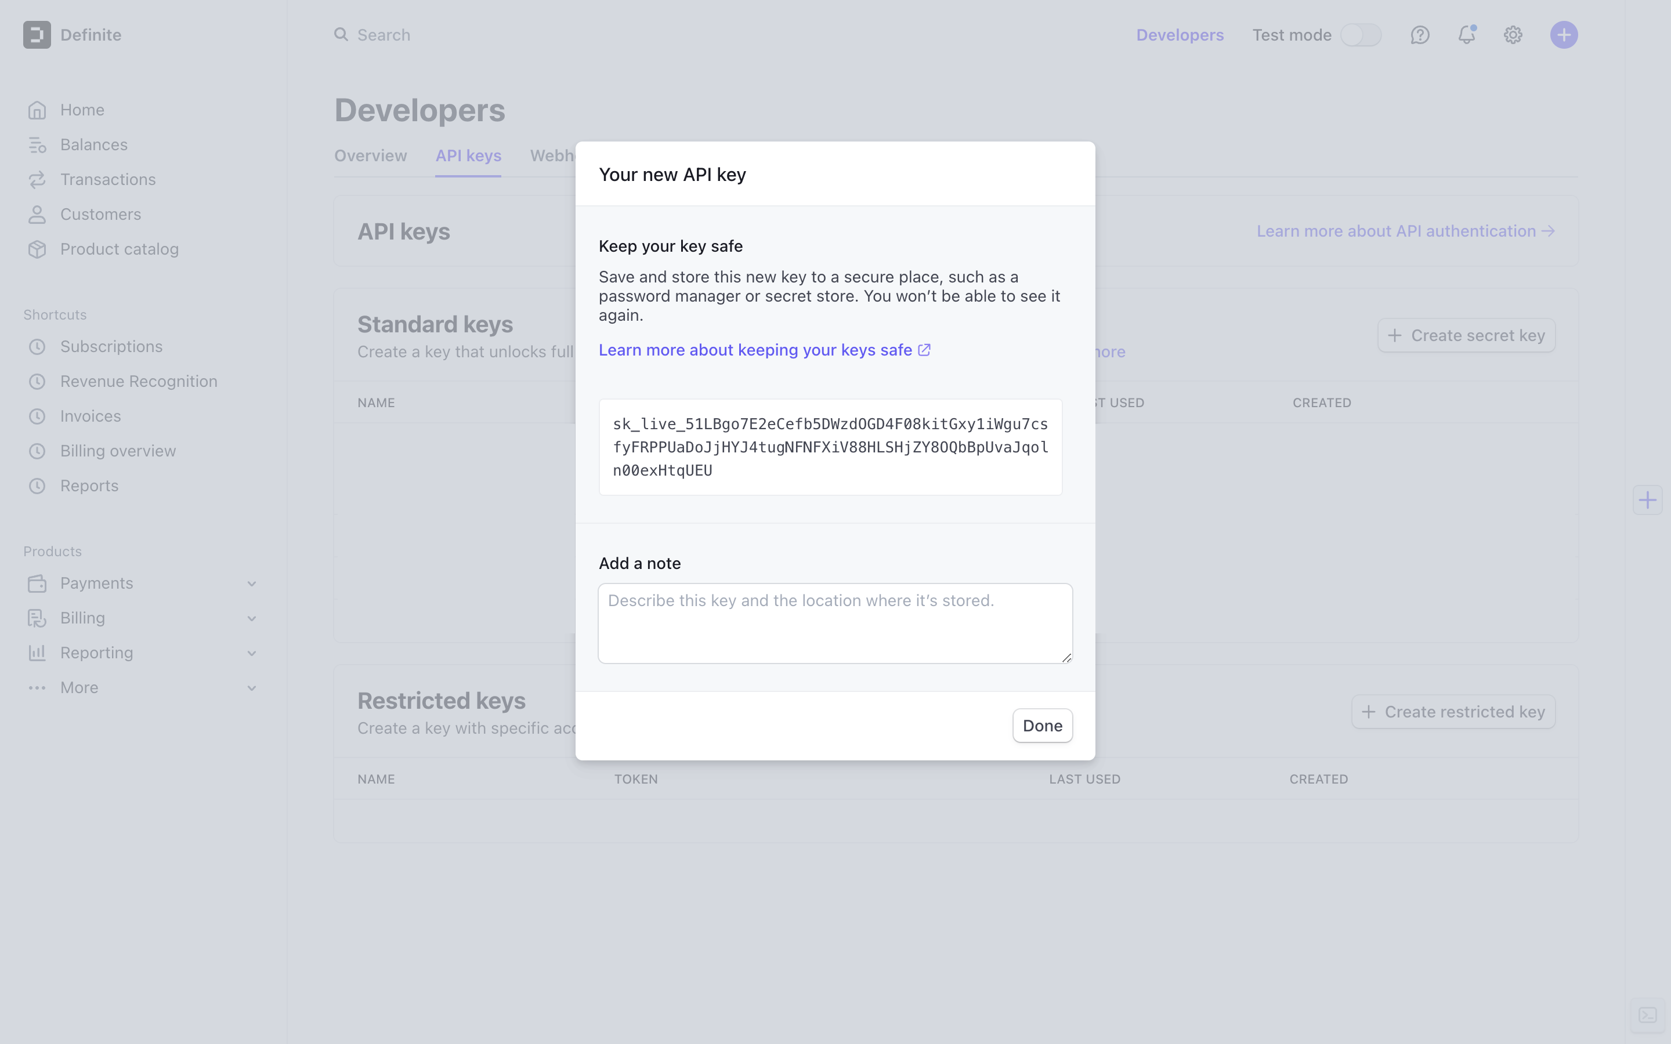The height and width of the screenshot is (1044, 1671).
Task: Click the purple plus create icon
Action: click(x=1563, y=35)
